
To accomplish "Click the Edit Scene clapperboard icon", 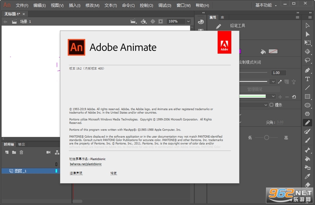I will [133, 21].
